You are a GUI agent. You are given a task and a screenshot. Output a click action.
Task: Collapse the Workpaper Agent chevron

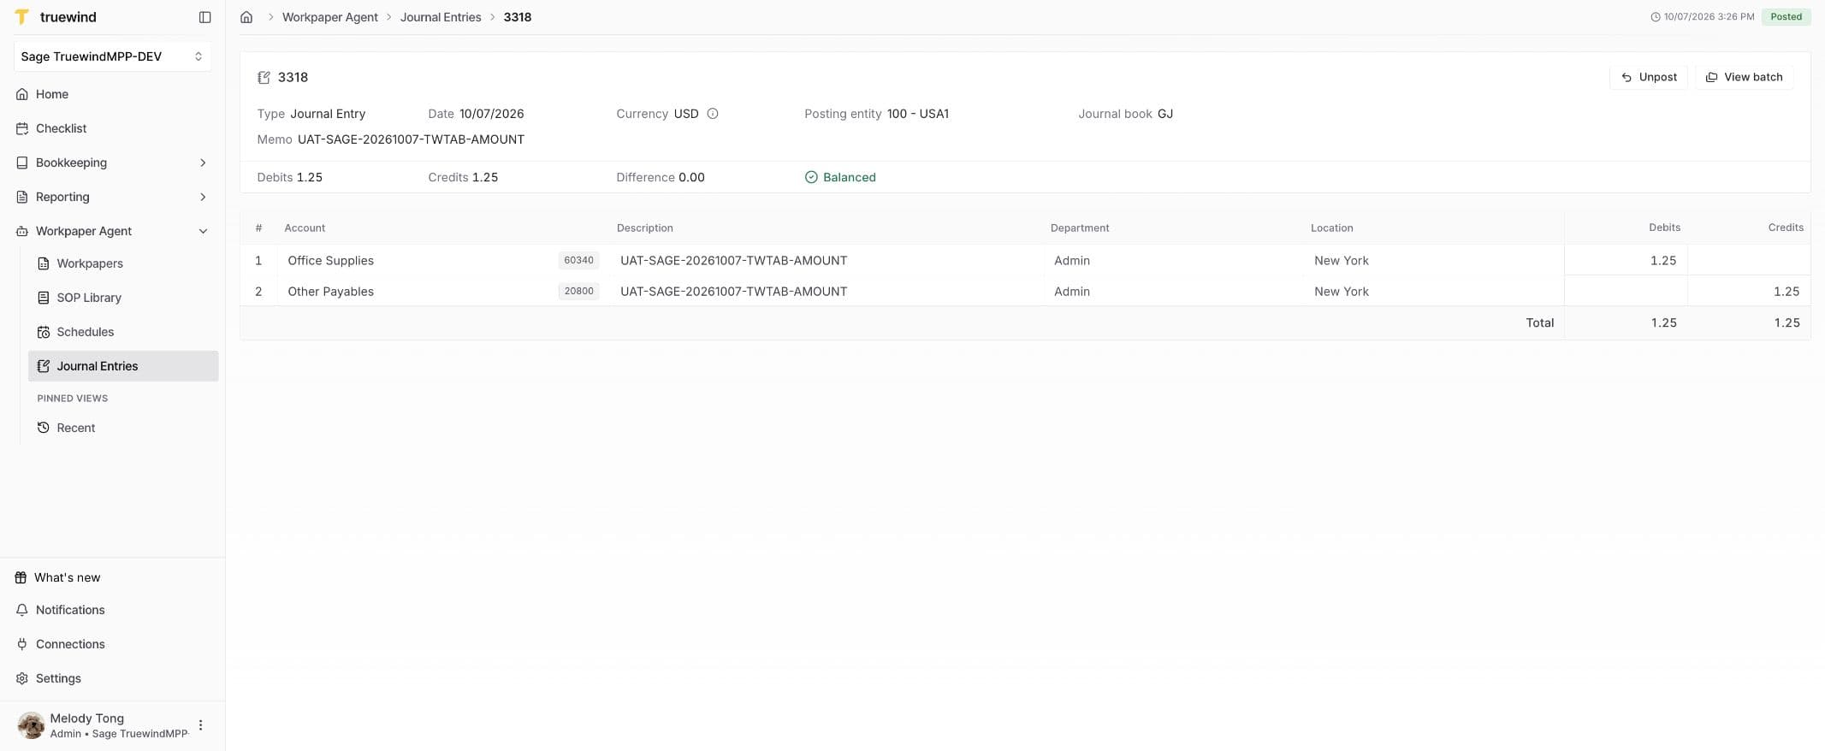click(x=203, y=231)
